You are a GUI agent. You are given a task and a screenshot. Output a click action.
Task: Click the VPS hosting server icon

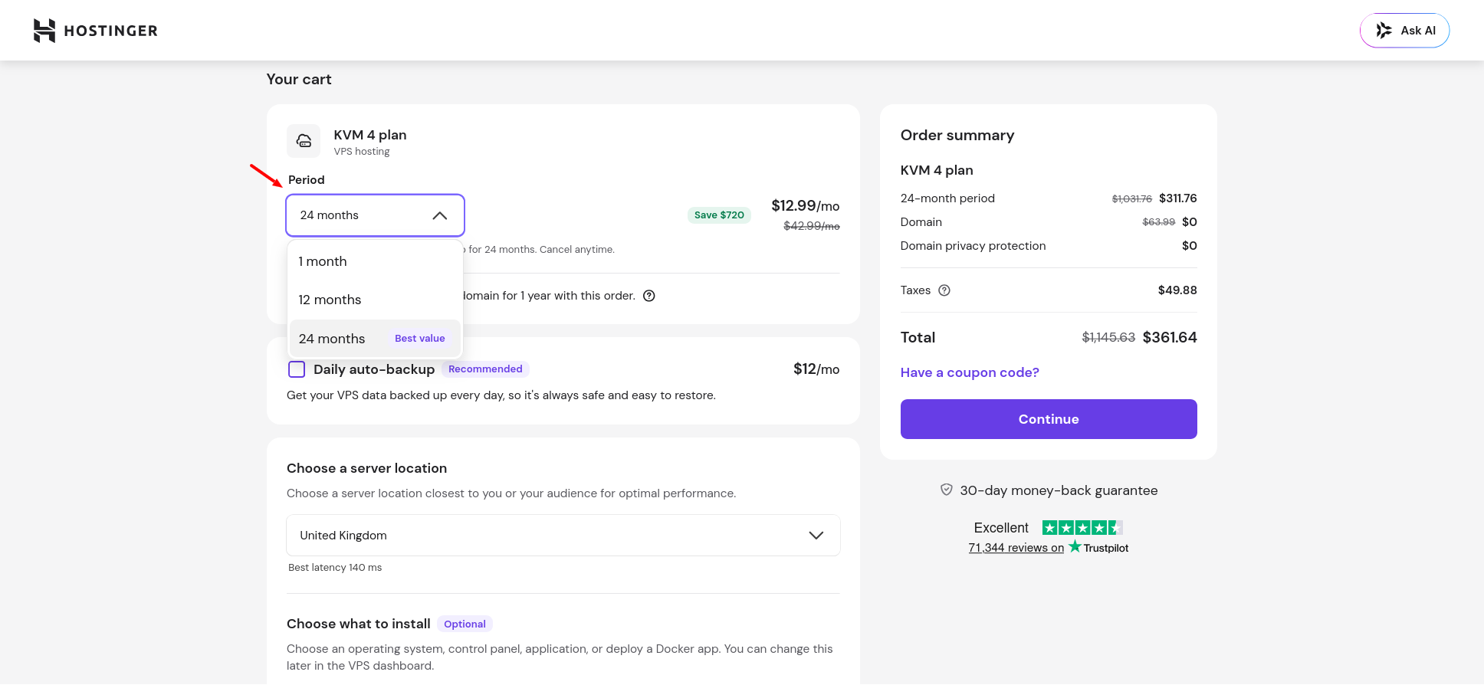click(304, 141)
